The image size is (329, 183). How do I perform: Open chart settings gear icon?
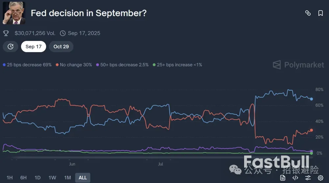320,178
